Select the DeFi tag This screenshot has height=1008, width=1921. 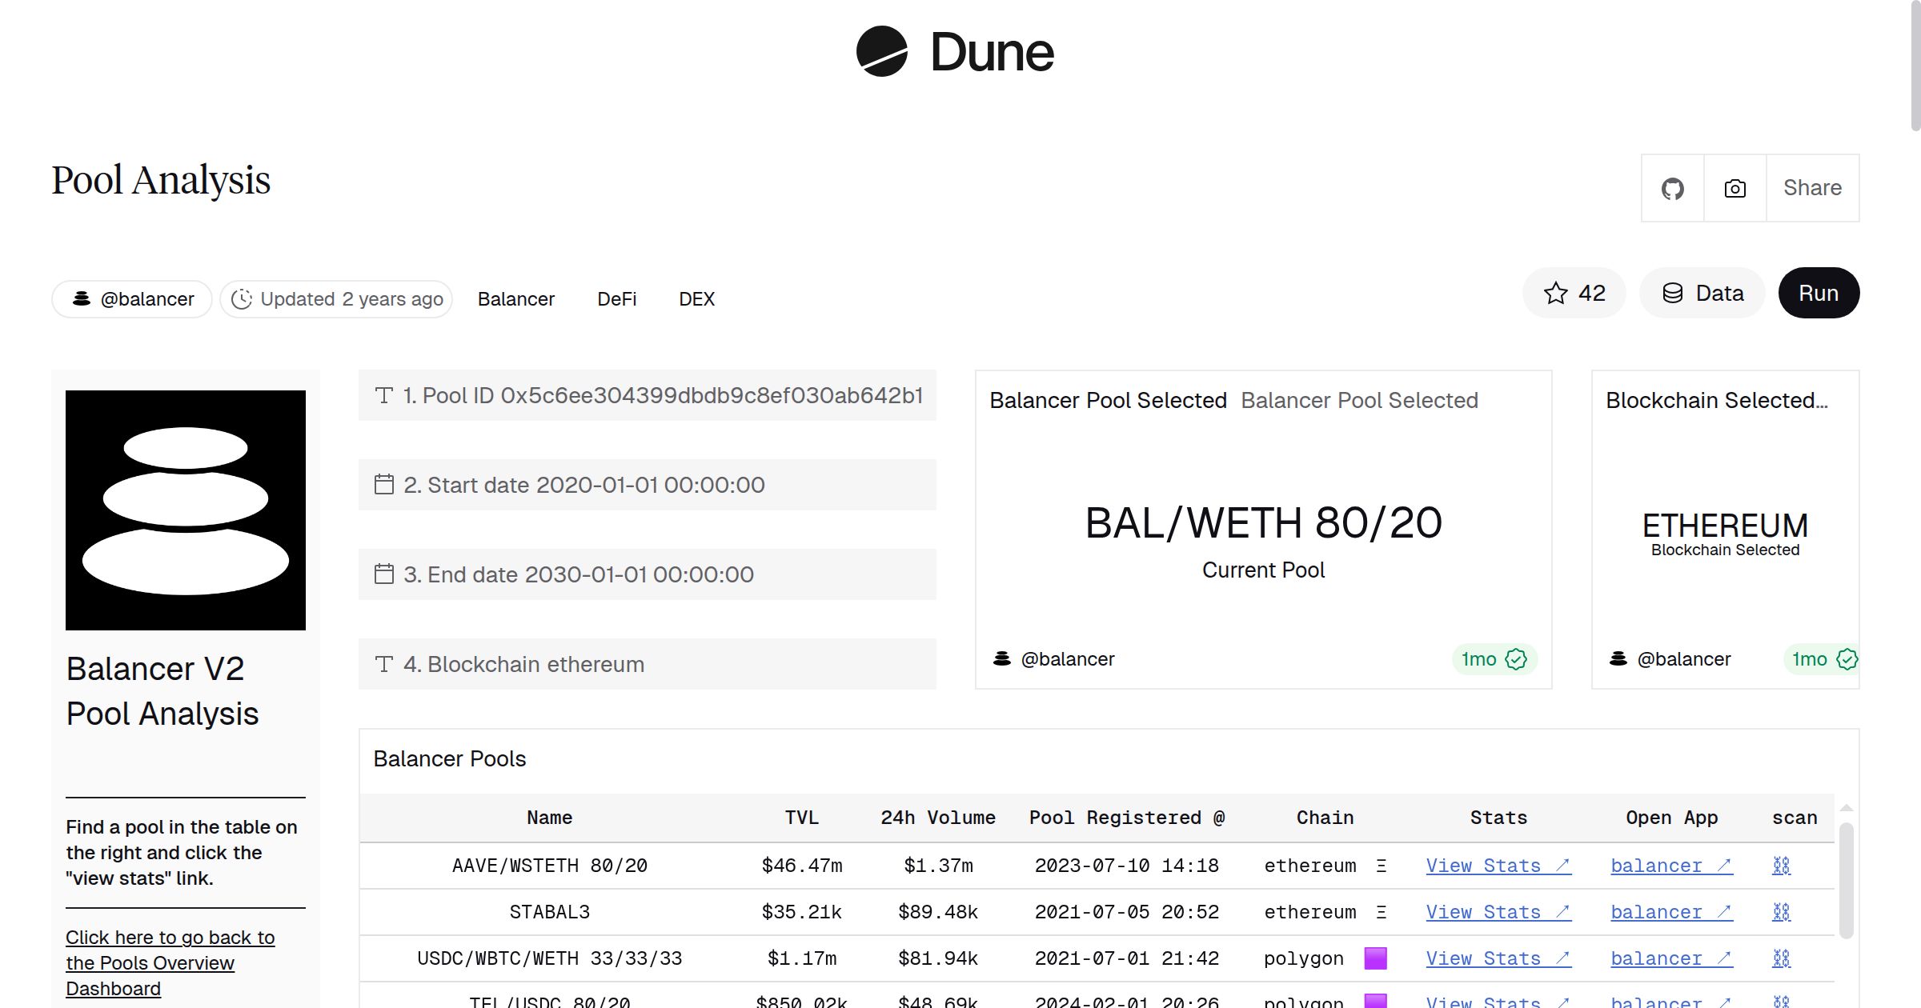point(616,298)
